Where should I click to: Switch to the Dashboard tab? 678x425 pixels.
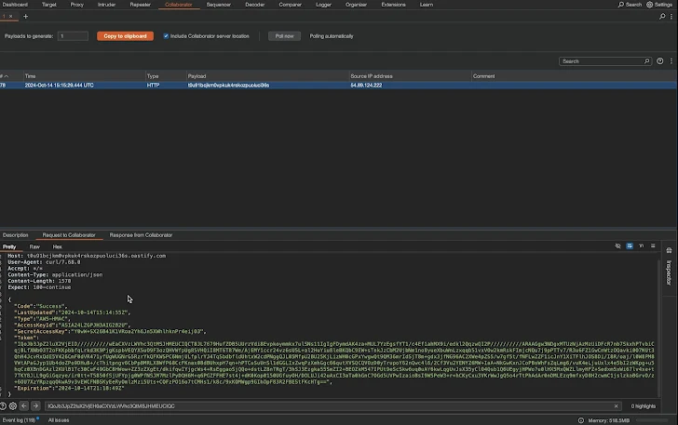click(15, 5)
